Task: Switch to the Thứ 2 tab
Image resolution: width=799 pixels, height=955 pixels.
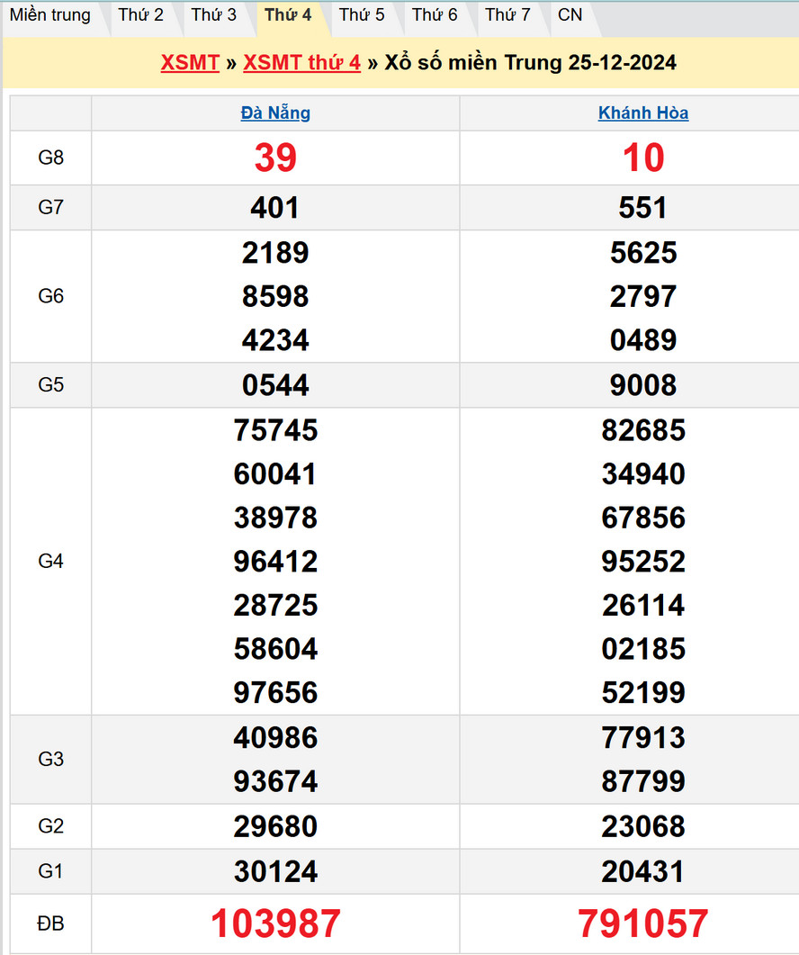Action: click(141, 15)
